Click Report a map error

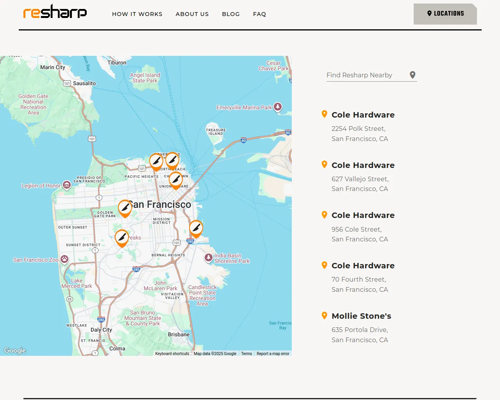tap(273, 354)
